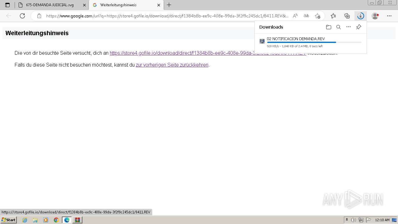Screen dimensions: 398x224
Task: Open the Favorites list icon
Action: point(333,16)
